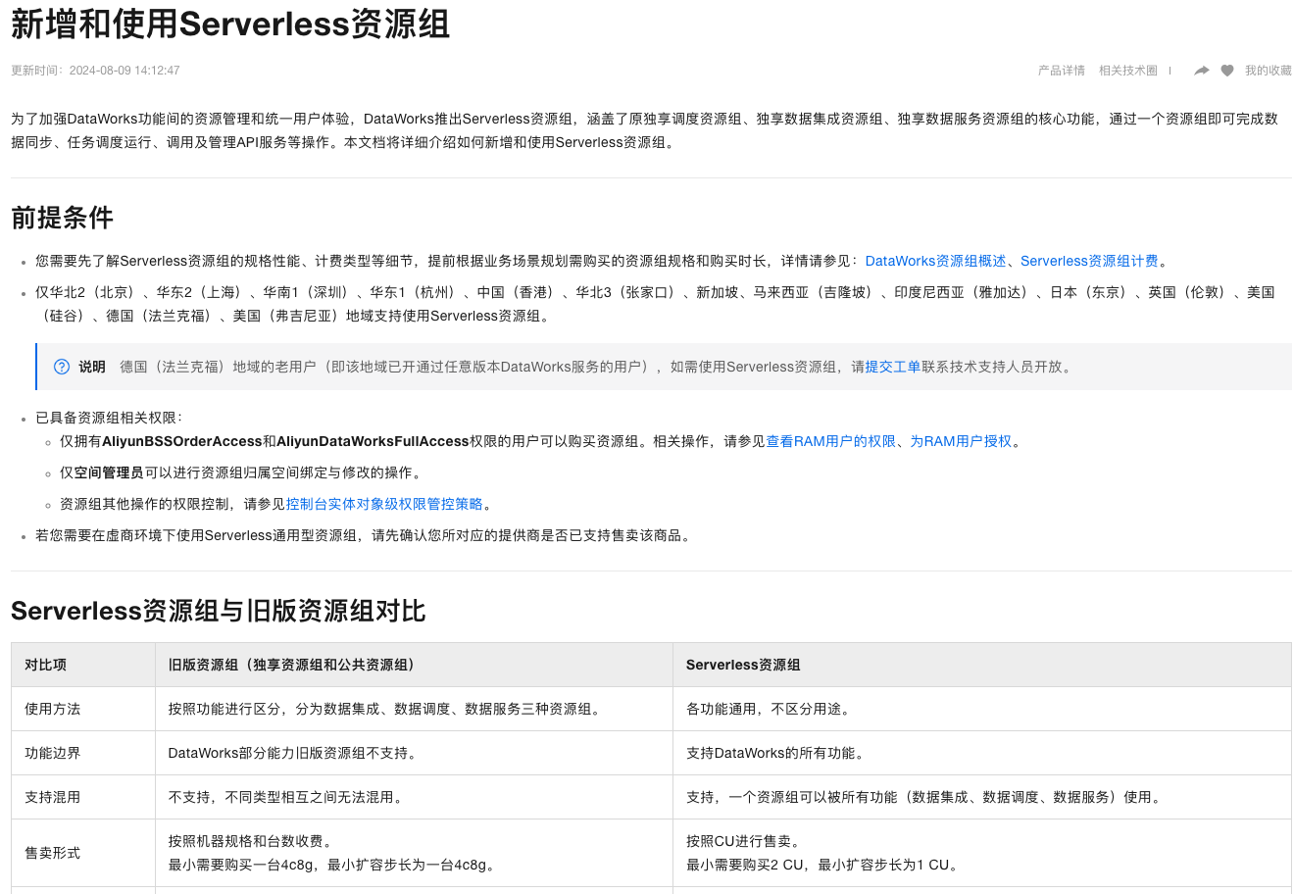Open the 查看RAM用户的权限 link

(x=831, y=441)
